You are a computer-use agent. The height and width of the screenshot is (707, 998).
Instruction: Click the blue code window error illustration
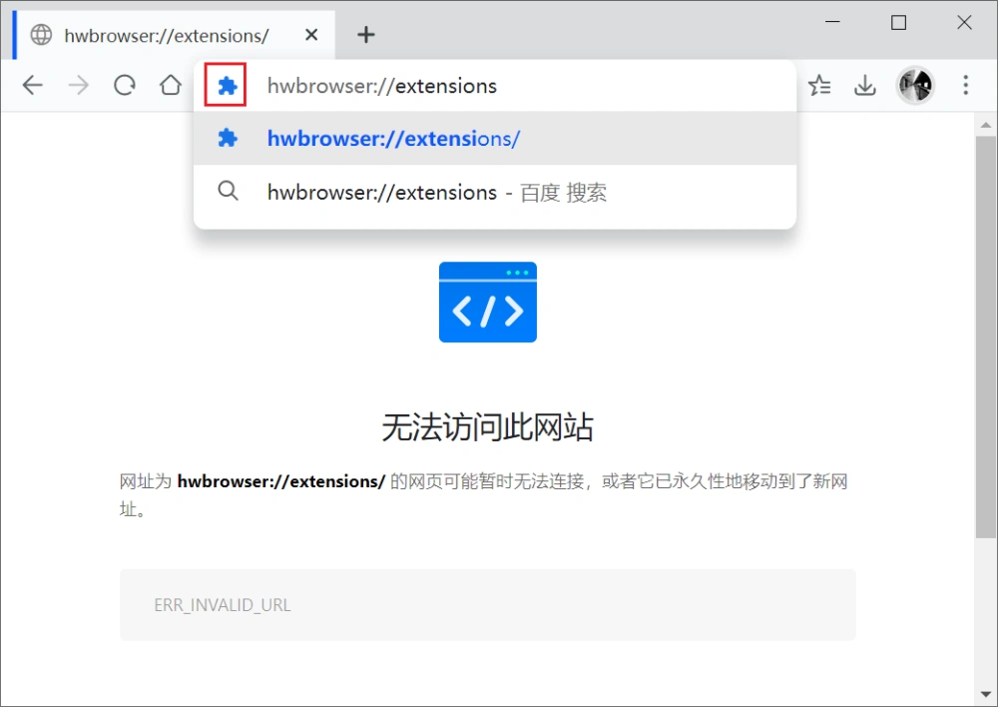coord(488,302)
